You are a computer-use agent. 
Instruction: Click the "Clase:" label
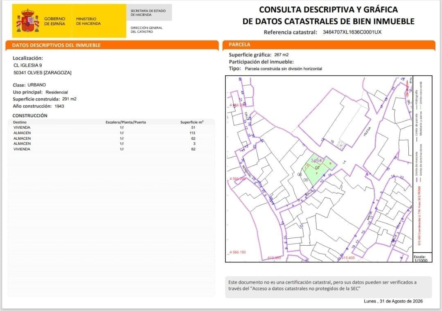pos(19,85)
